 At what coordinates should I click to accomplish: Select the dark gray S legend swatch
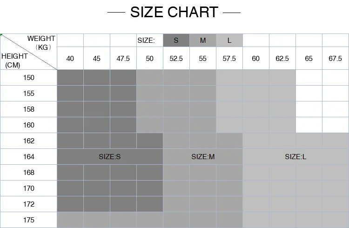[x=176, y=40]
